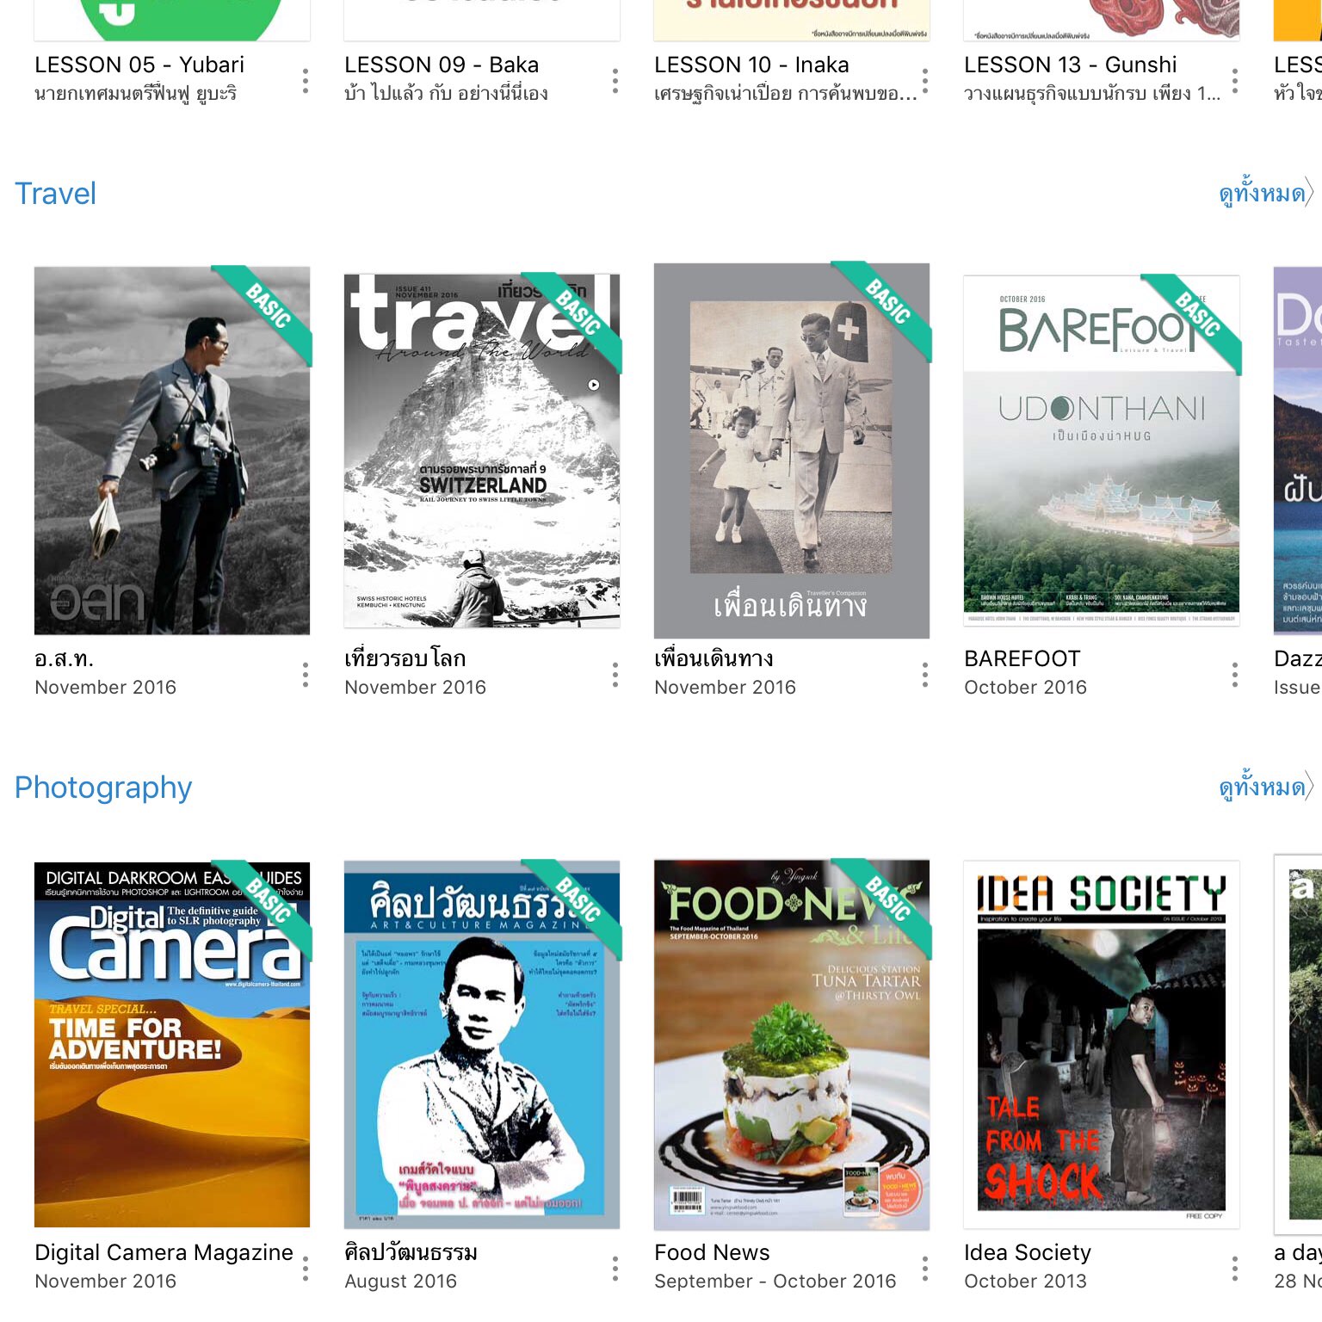Viewport: 1322px width, 1322px height.
Task: Open three-dot menu for Food News
Action: 925,1268
